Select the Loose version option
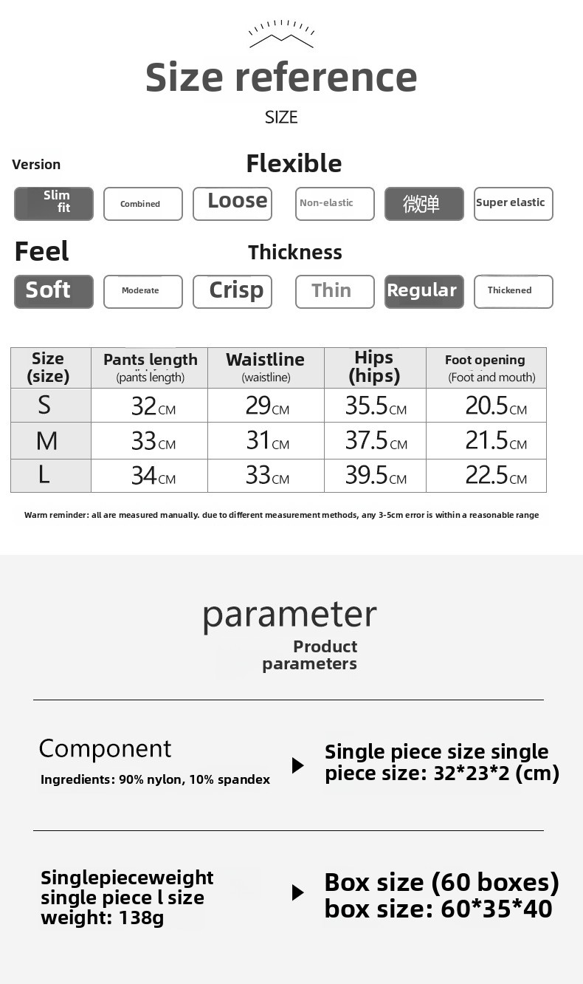This screenshot has height=984, width=583. click(x=232, y=204)
